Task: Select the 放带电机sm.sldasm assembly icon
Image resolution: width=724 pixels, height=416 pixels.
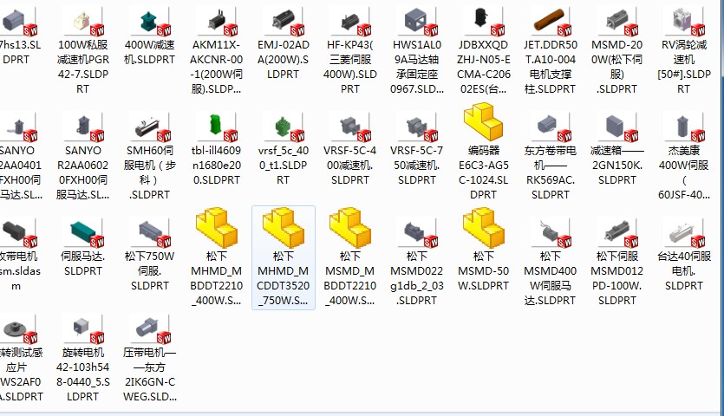Action: (x=18, y=233)
